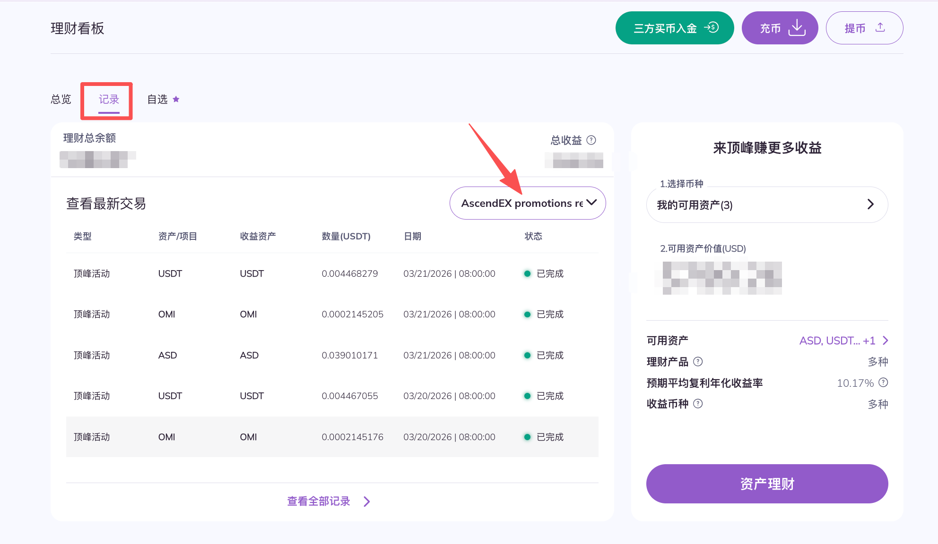Click the star icon beside 自选
The width and height of the screenshot is (938, 544).
176,99
